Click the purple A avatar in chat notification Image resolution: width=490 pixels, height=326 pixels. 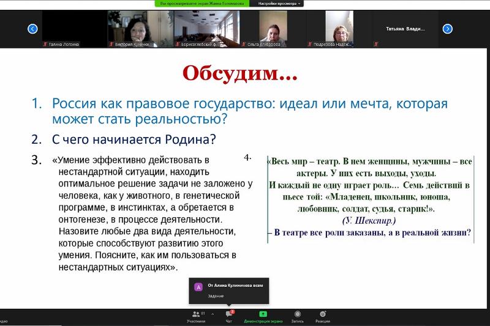(x=198, y=286)
